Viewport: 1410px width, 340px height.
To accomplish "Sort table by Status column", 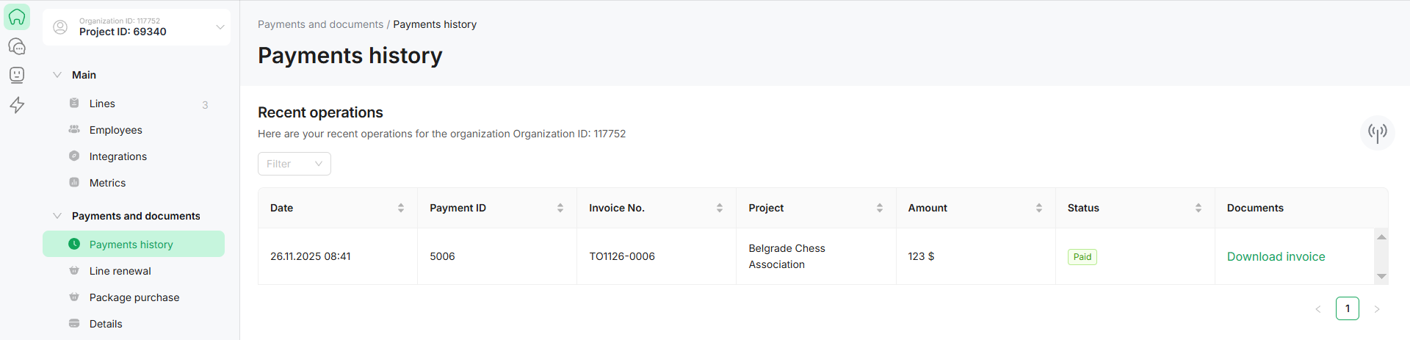I will click(x=1198, y=208).
